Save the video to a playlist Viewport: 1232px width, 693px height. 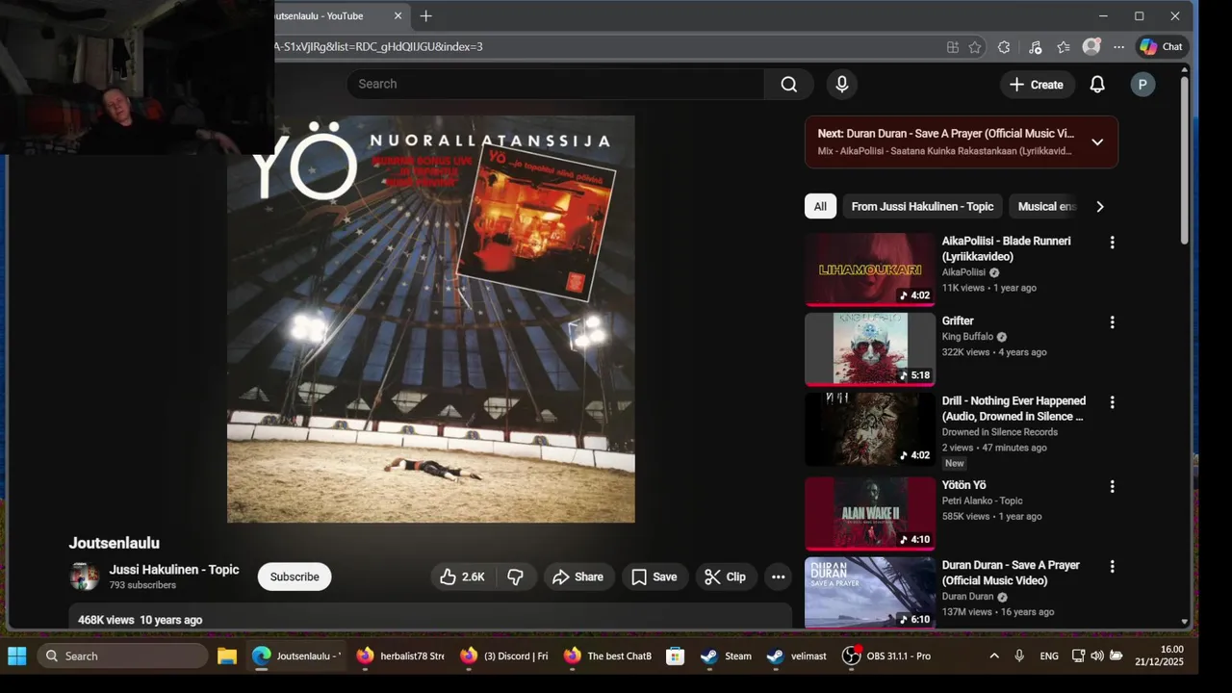coord(654,577)
